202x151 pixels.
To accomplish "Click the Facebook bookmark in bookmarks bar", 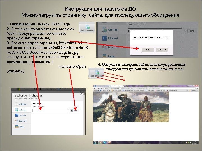I will 150,90.
